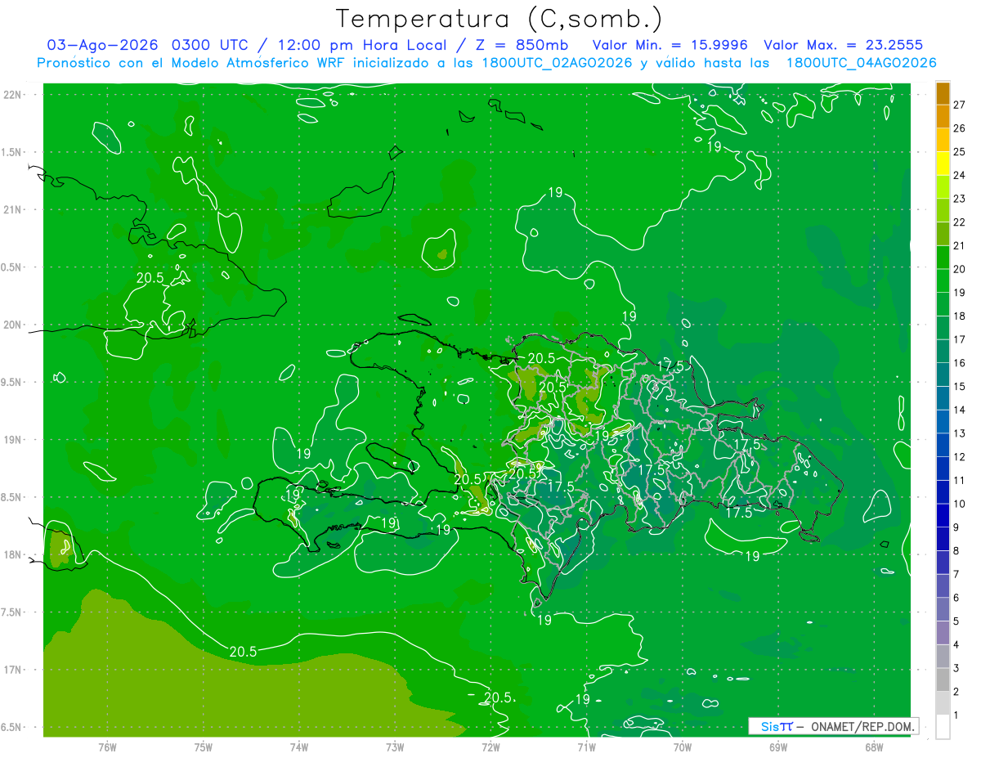The image size is (981, 758).
Task: Click legend value "18"
Action: coord(959,316)
